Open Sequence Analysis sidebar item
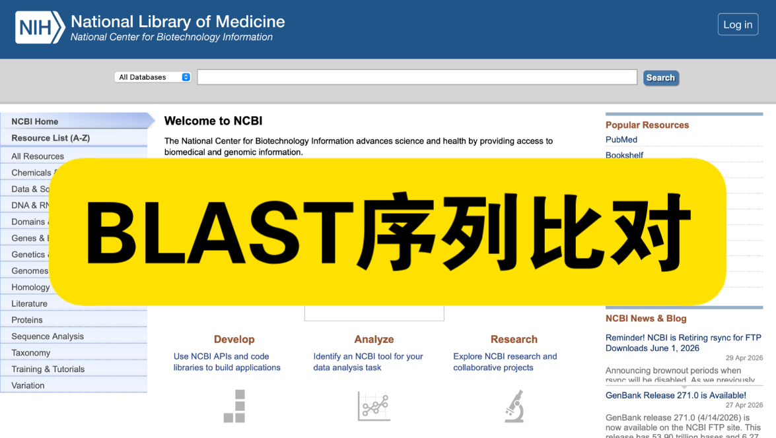 (x=74, y=336)
